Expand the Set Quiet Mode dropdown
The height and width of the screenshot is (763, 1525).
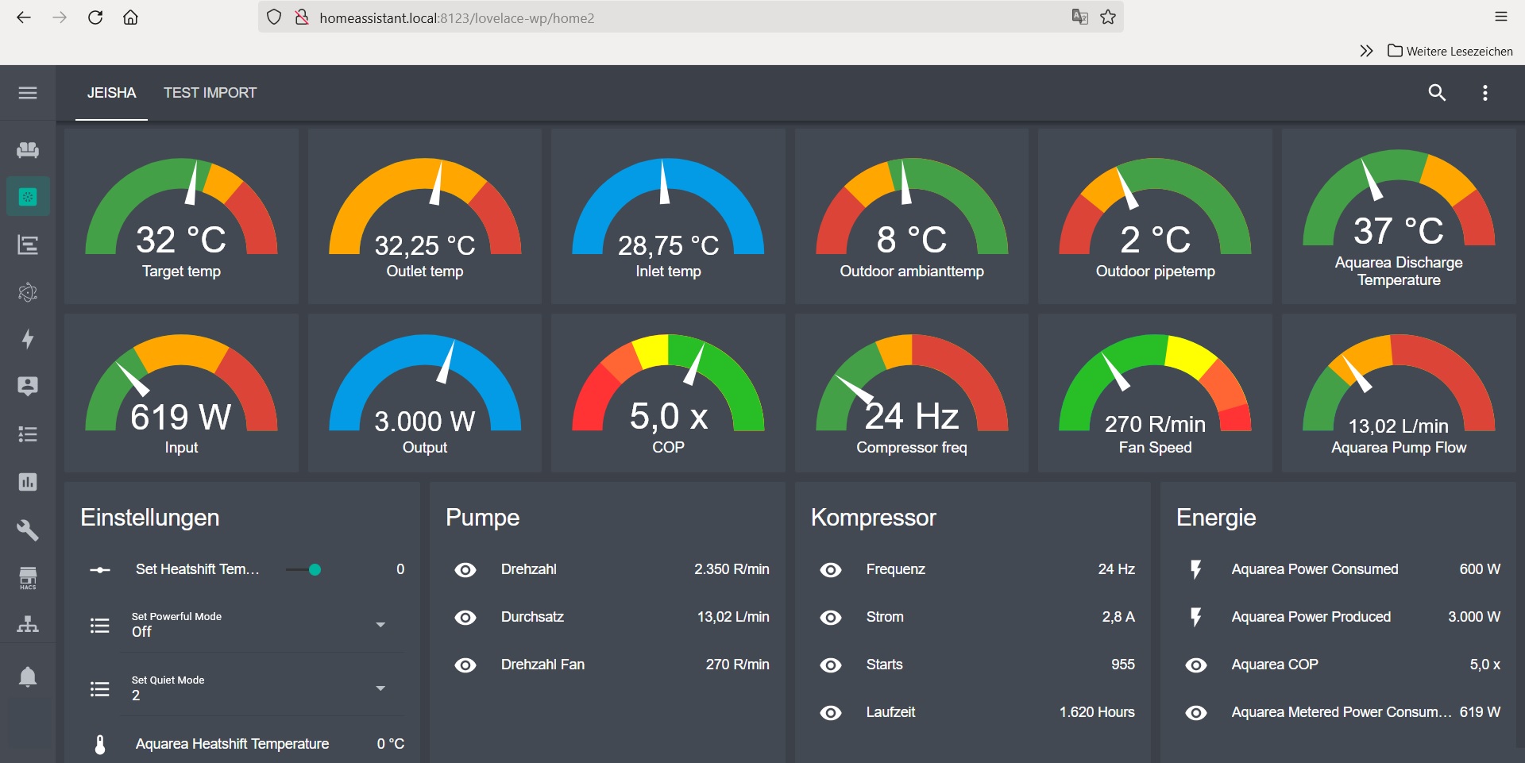380,688
